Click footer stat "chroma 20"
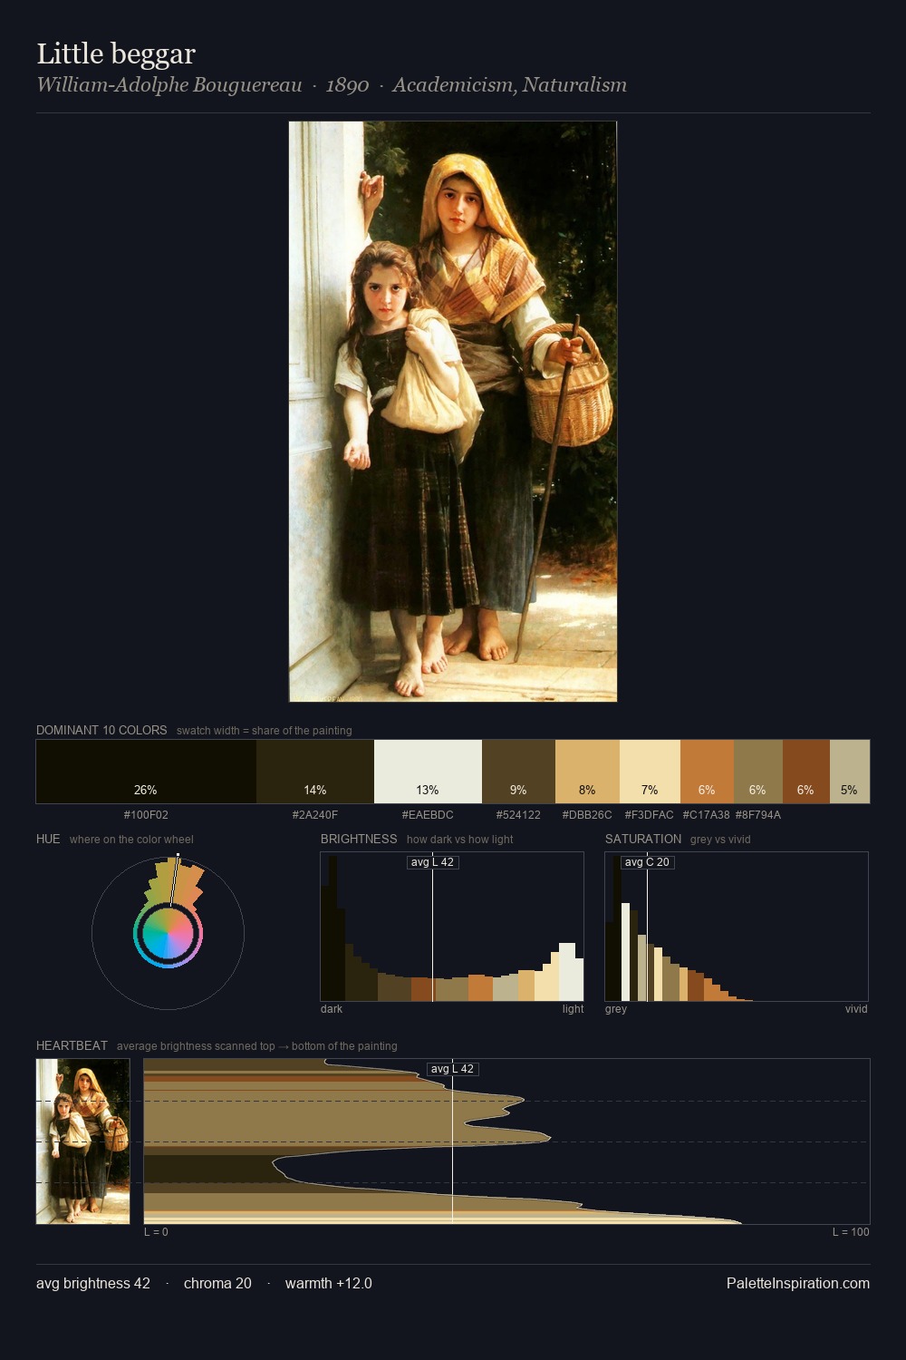906x1360 pixels. [x=217, y=1283]
